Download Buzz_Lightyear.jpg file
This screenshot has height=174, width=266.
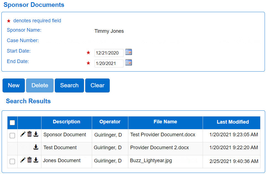tap(36, 160)
